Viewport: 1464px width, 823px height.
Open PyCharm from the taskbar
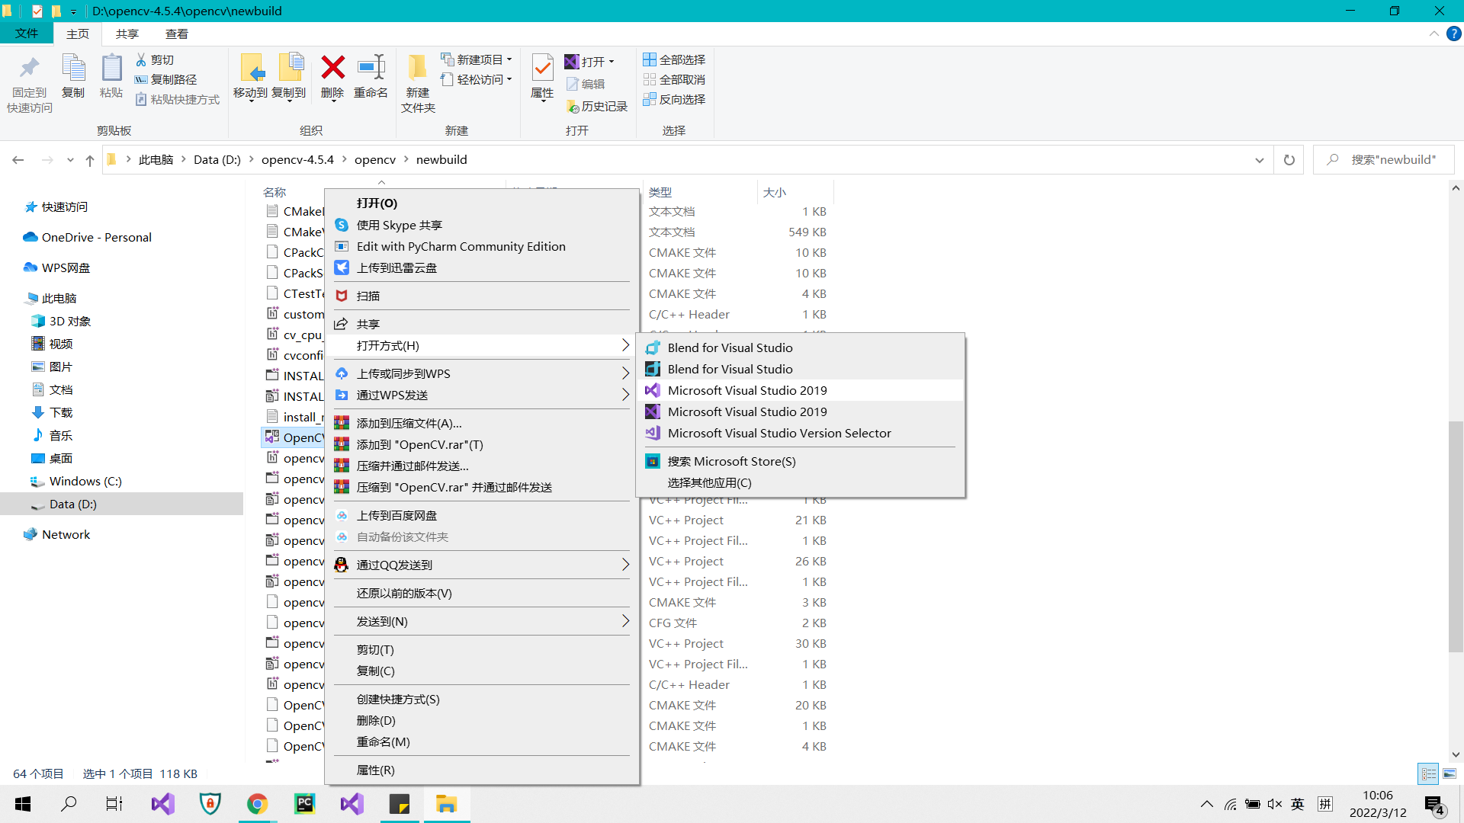click(305, 804)
